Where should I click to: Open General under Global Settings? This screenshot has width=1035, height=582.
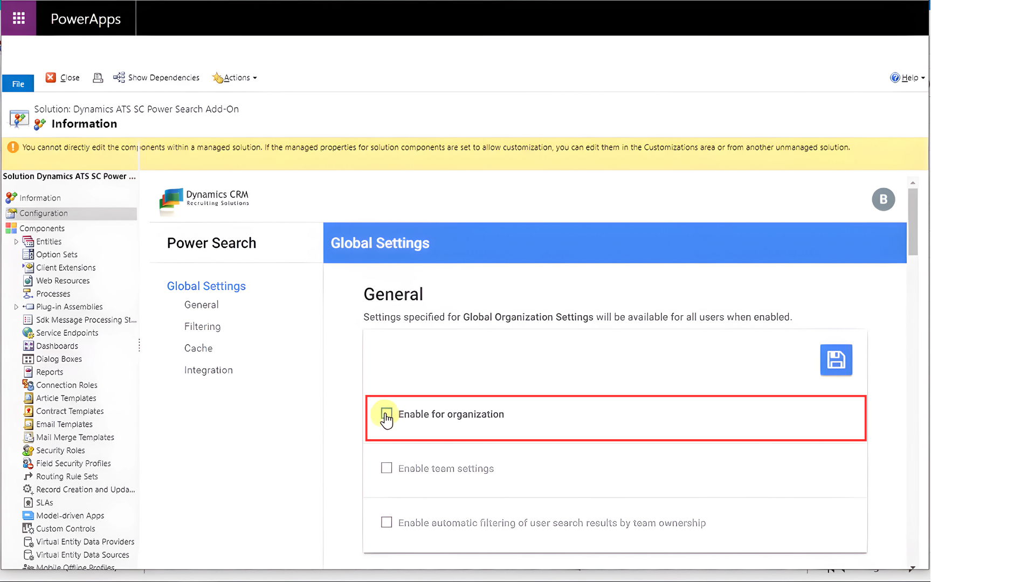tap(202, 305)
